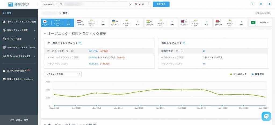
Task: Open the Google JP search engine dropdown
Action: 142,4
